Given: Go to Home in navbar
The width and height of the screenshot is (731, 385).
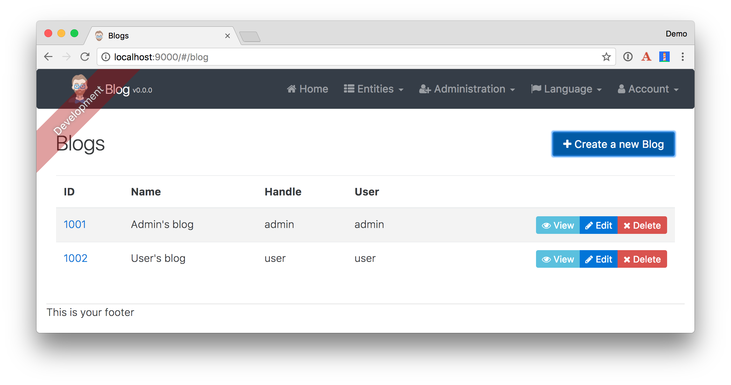Looking at the screenshot, I should click(307, 89).
